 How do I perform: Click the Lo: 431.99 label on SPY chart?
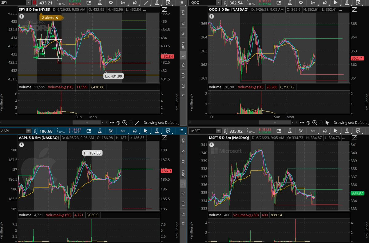coord(113,76)
